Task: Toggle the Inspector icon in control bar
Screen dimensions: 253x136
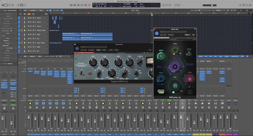Action: pos(6,5)
